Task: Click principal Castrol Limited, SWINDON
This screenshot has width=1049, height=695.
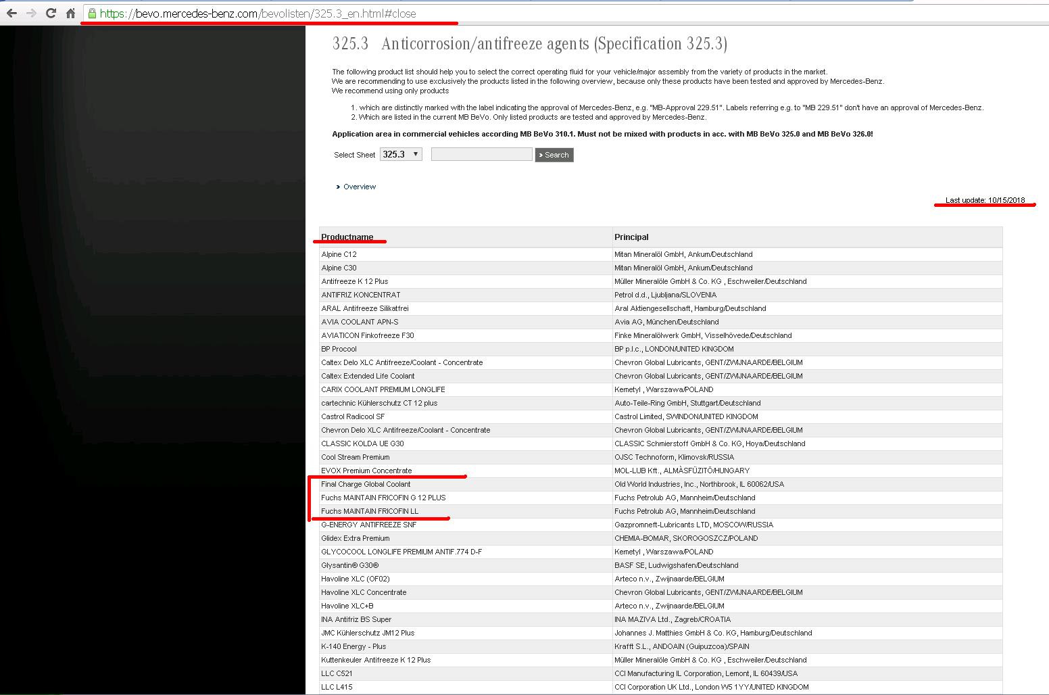Action: tap(686, 416)
